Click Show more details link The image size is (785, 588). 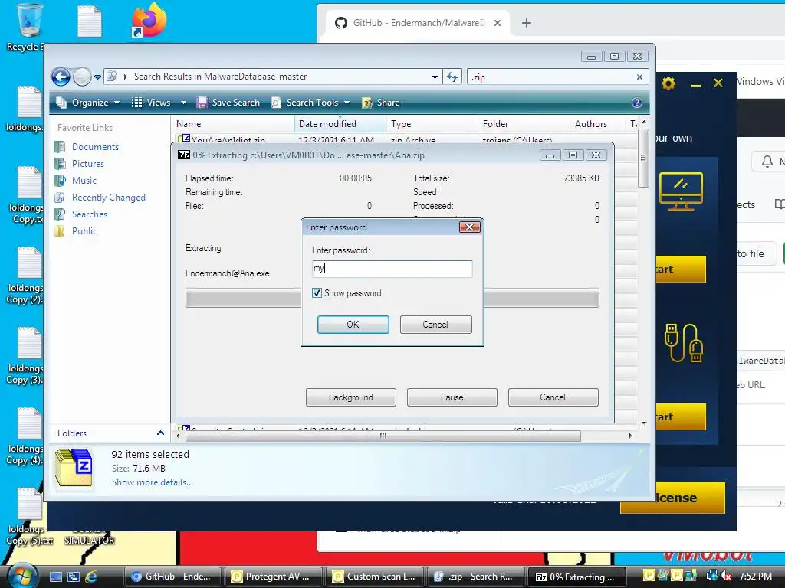[153, 482]
